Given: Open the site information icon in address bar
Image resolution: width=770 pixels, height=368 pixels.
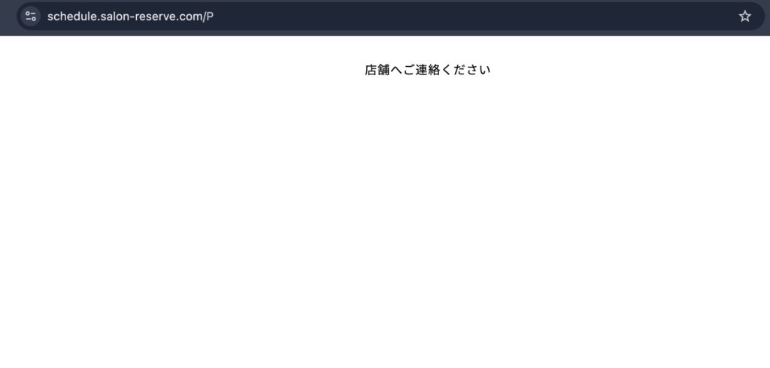Looking at the screenshot, I should (x=30, y=17).
